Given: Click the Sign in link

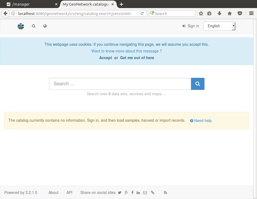Looking at the screenshot, I should coord(191,26).
